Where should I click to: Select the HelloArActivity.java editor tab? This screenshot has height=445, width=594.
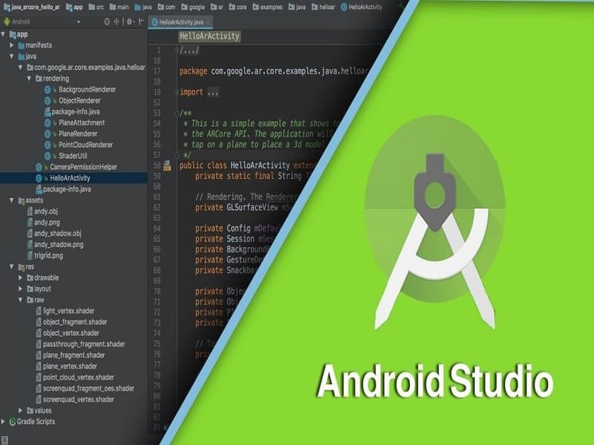180,22
